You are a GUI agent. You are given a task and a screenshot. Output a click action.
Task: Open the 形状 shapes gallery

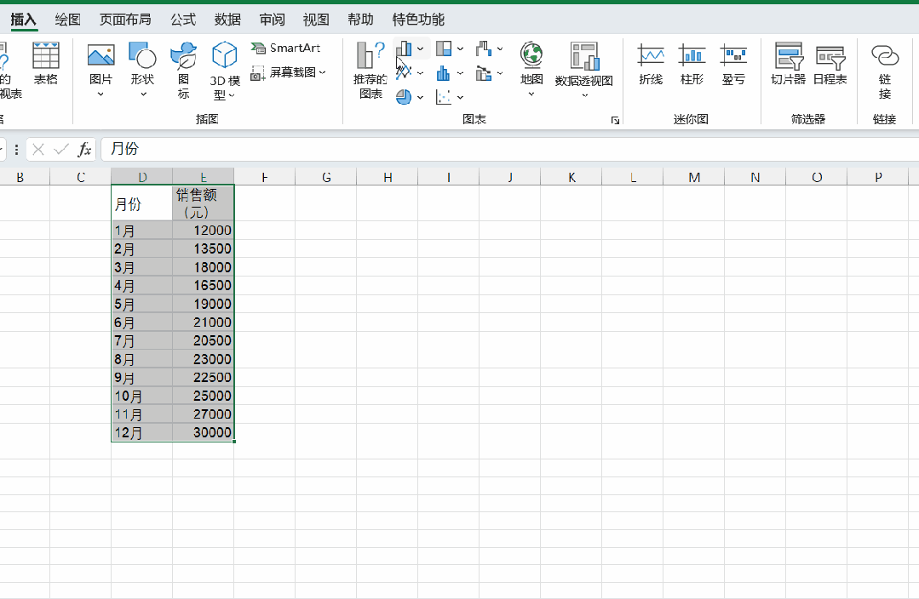tap(142, 69)
